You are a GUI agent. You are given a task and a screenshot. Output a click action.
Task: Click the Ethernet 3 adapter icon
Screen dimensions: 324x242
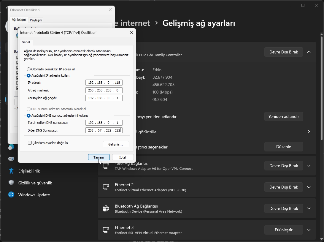[106, 230]
